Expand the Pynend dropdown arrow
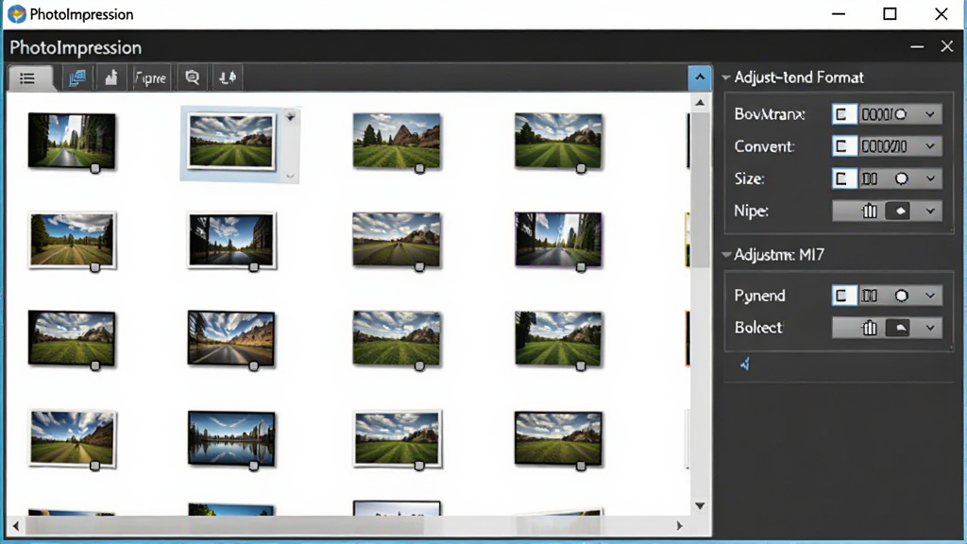967x544 pixels. pyautogui.click(x=930, y=296)
